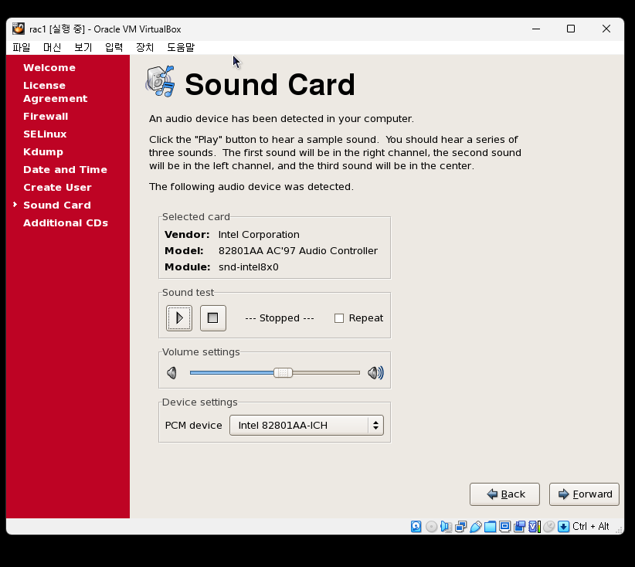Click the Intel Corporation vendor text

point(259,235)
